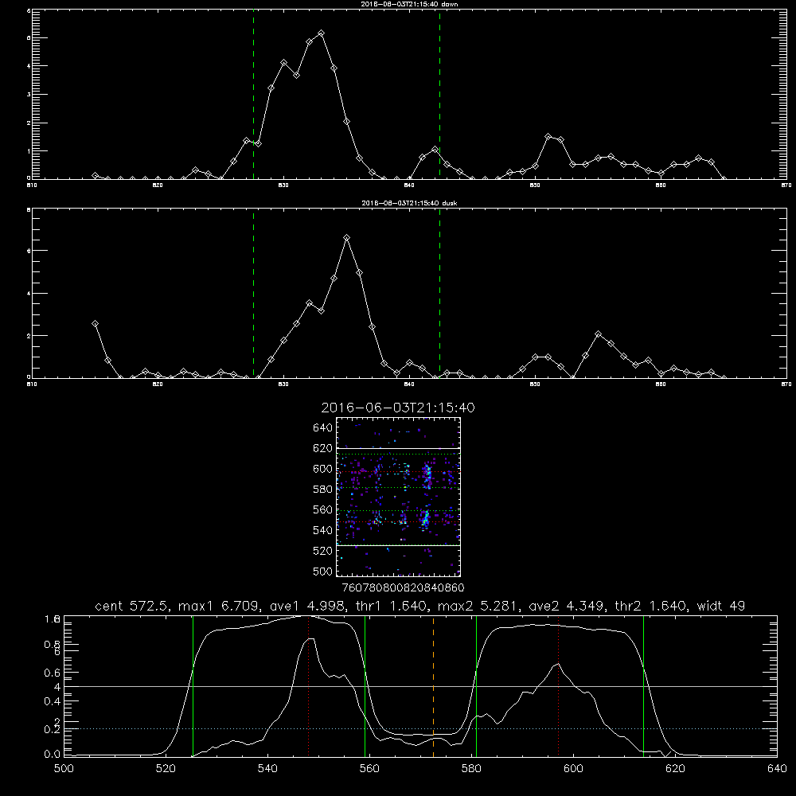Click the y-axis label 520 beside the color image
This screenshot has height=796, width=796.
[323, 551]
